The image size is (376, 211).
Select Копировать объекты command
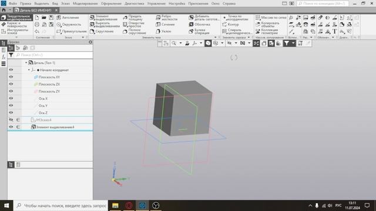click(267, 25)
